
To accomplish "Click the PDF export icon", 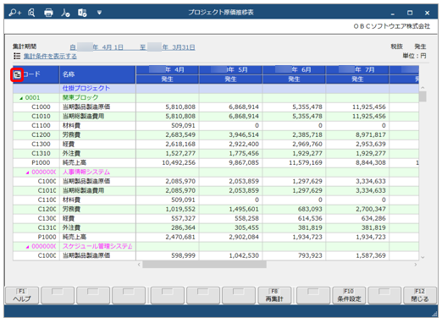I will (x=65, y=13).
